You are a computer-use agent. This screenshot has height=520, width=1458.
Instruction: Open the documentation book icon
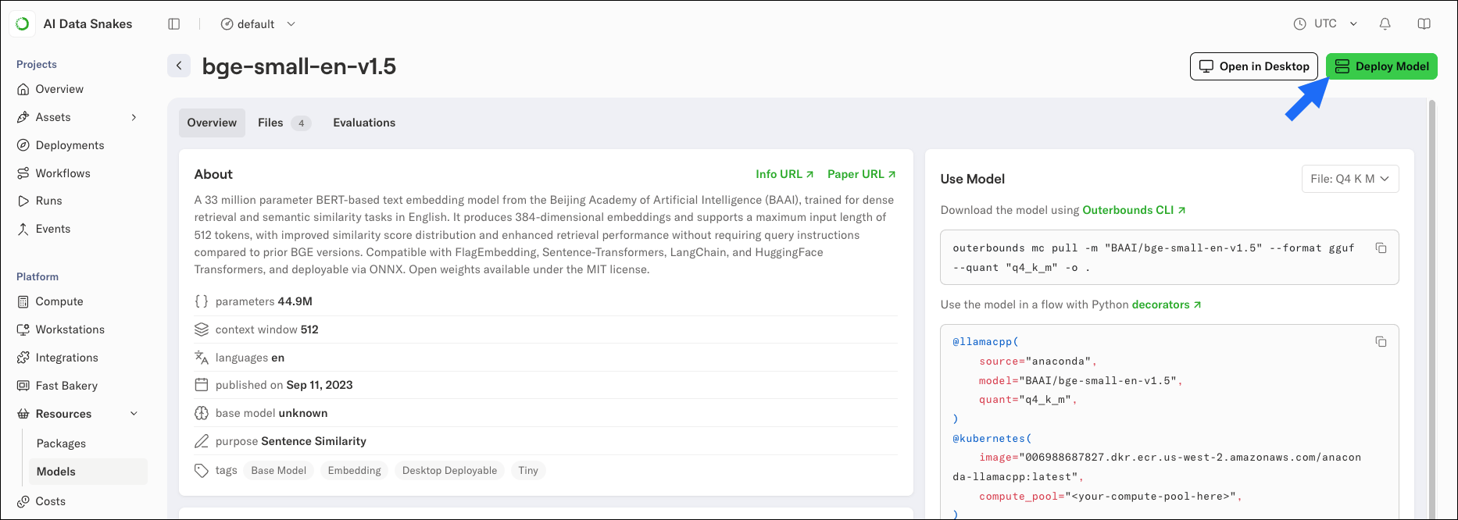tap(1424, 24)
